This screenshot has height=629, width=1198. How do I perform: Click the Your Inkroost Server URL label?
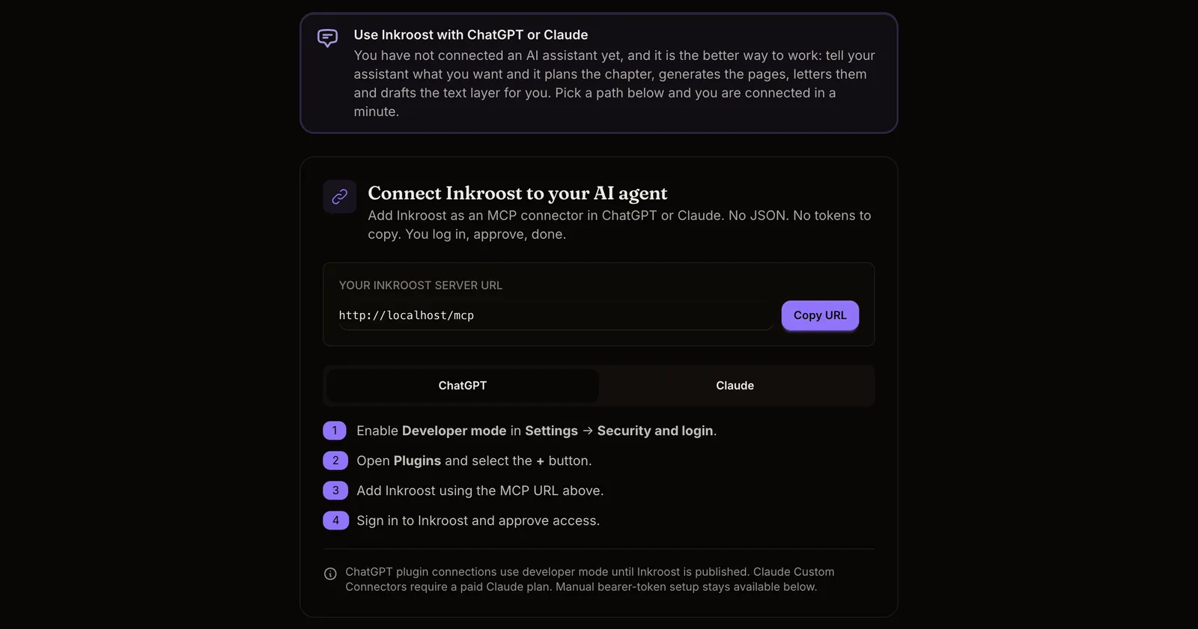(x=421, y=285)
